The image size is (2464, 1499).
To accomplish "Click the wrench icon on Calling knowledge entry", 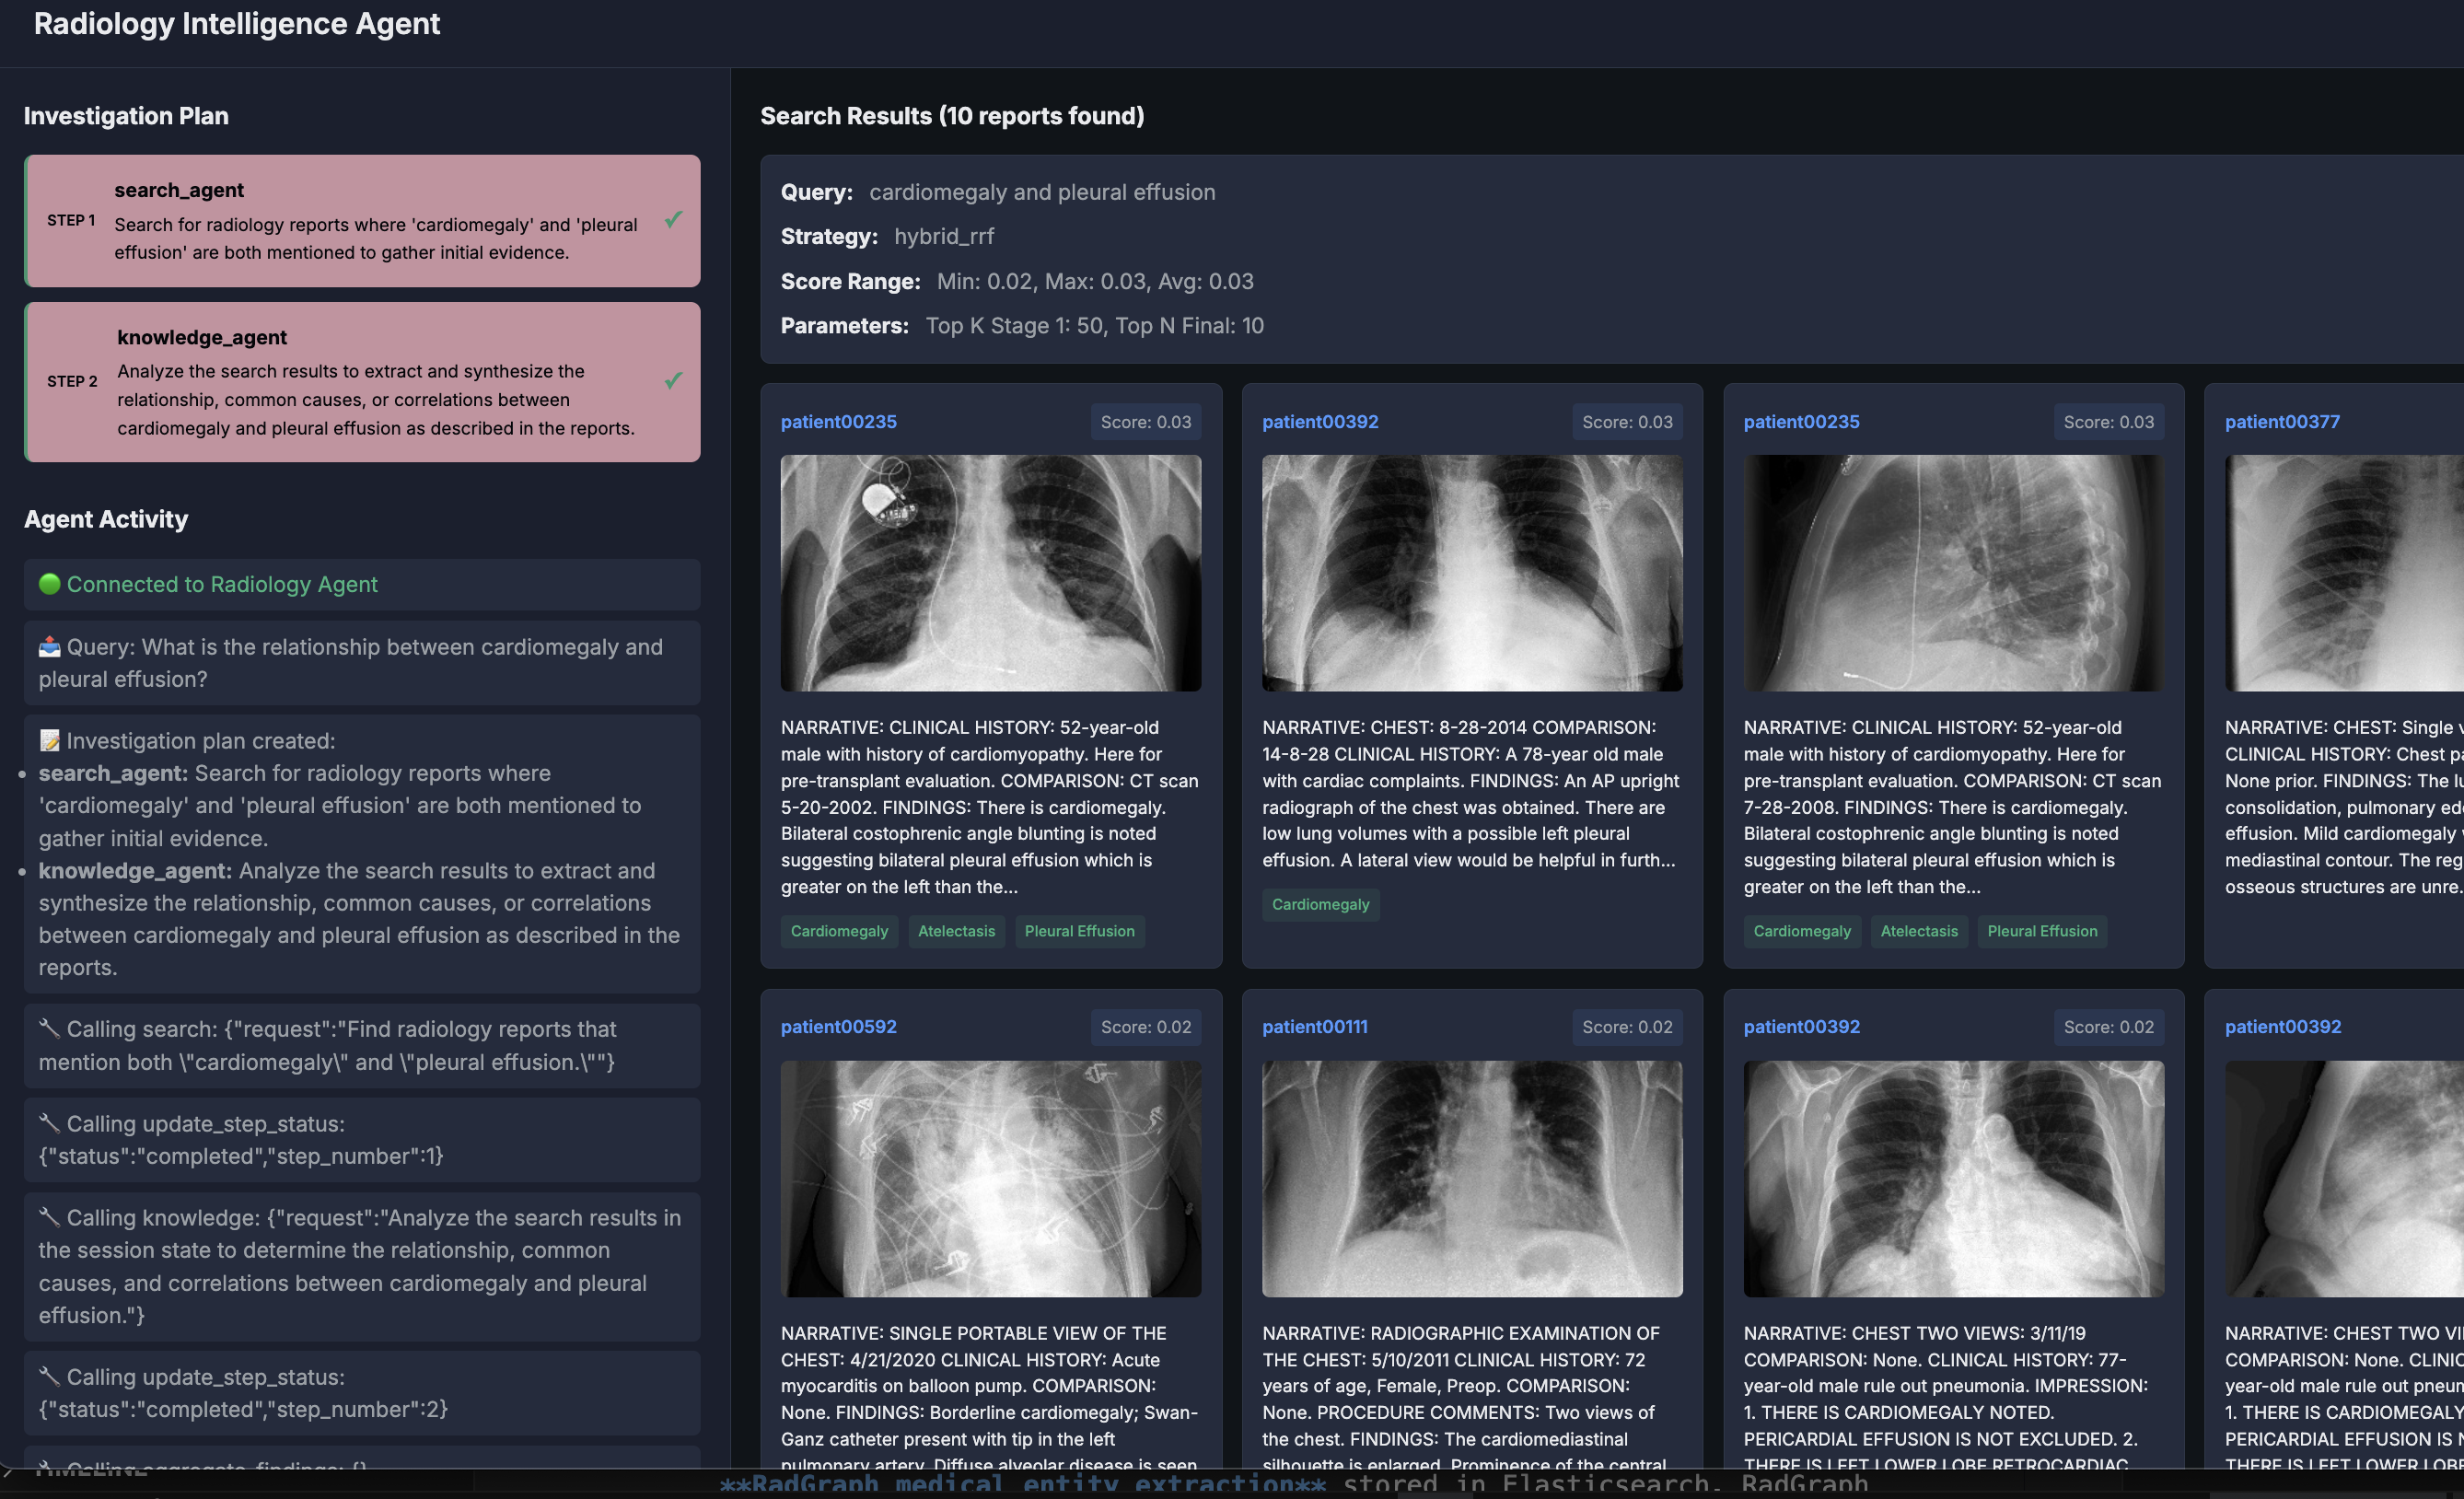I will pyautogui.click(x=49, y=1218).
